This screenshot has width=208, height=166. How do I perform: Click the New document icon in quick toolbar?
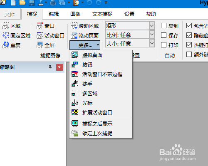pos(13,2)
